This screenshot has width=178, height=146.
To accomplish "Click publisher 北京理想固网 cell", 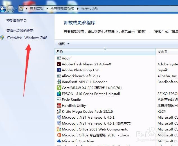I will click(168, 106).
